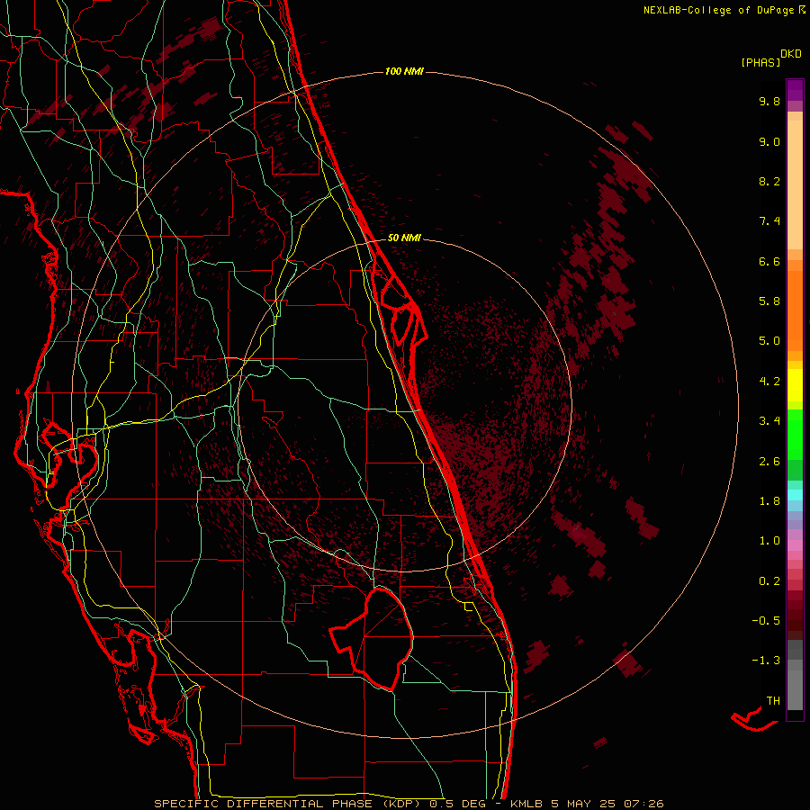Click the 07:26 time stamp in the caption
Image resolution: width=810 pixels, height=810 pixels.
click(643, 804)
